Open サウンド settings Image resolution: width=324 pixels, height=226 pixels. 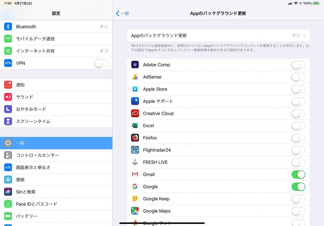56,97
